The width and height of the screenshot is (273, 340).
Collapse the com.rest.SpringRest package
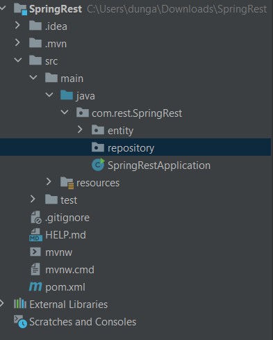click(x=65, y=112)
